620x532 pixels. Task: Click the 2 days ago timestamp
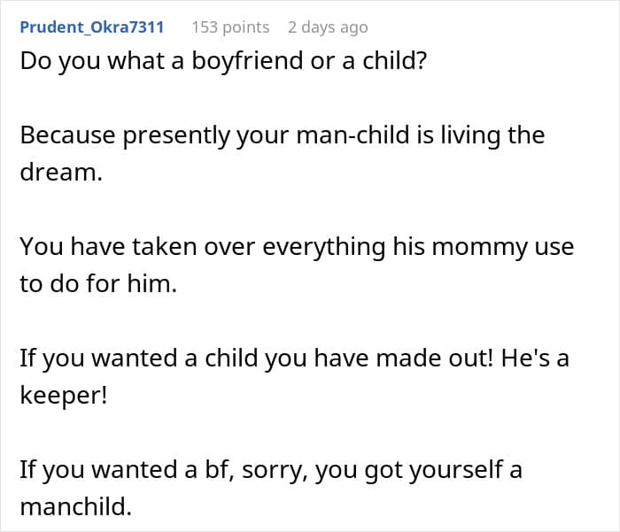coord(328,27)
